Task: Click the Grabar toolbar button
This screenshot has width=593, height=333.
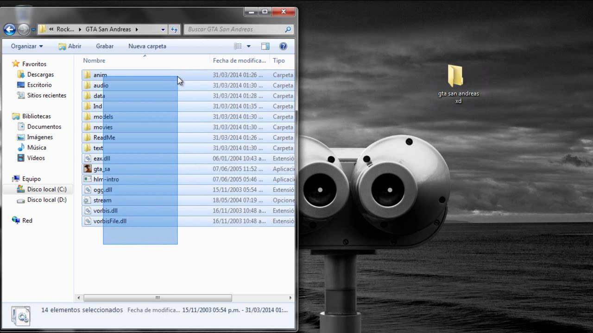Action: pos(105,46)
